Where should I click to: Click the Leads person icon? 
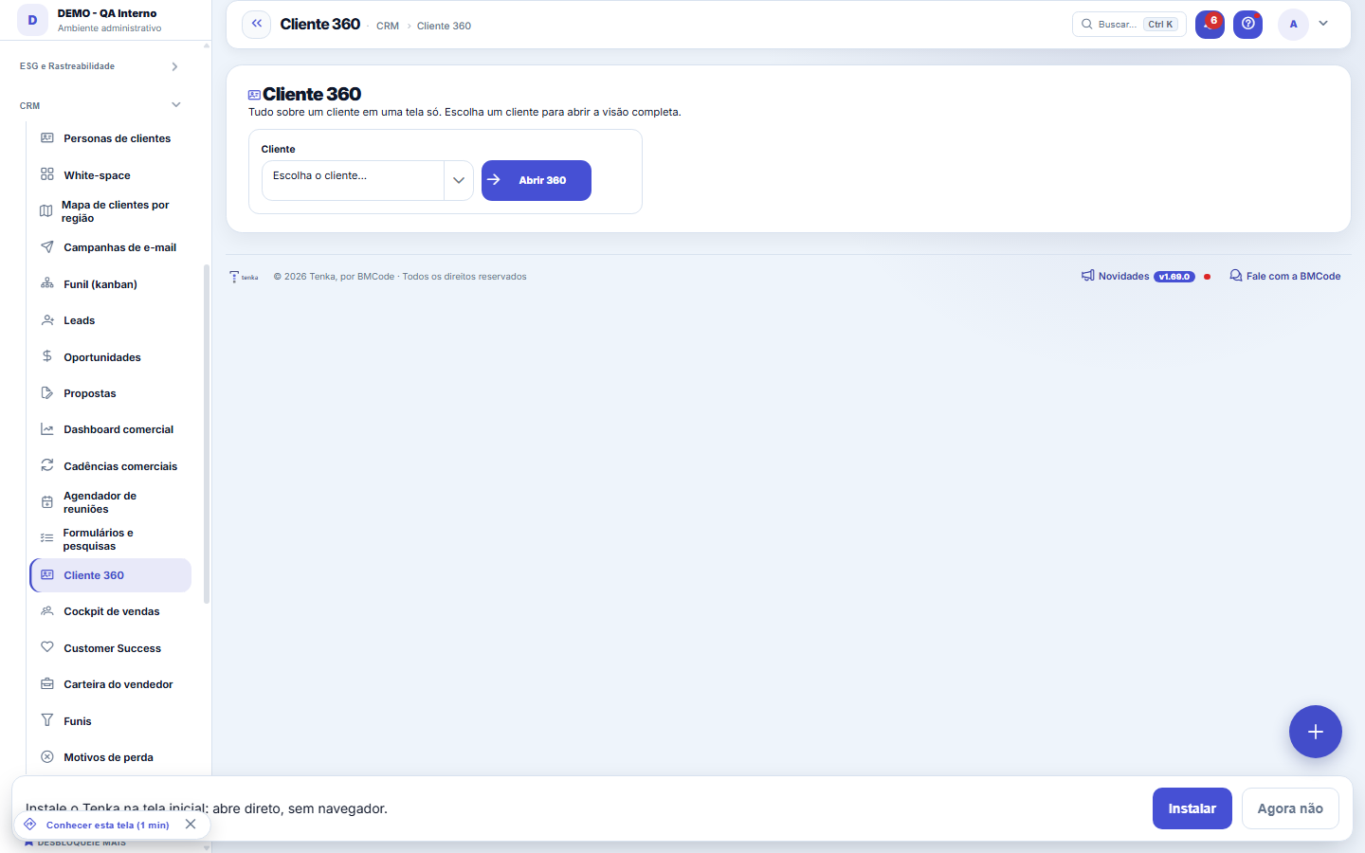tap(47, 320)
